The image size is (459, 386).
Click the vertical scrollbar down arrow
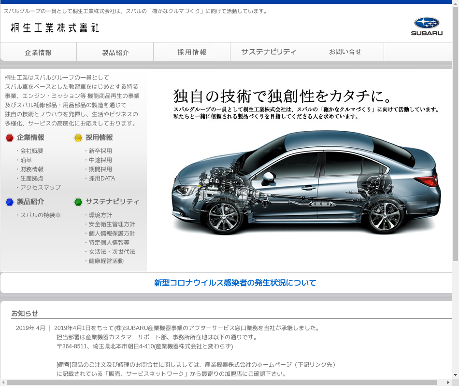[x=455, y=375]
